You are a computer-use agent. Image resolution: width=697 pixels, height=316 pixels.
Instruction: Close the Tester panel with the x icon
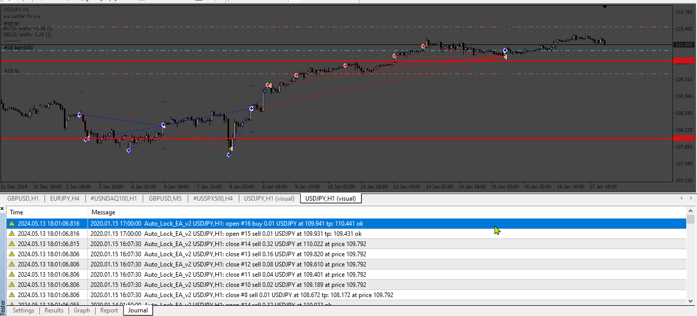tap(3, 209)
